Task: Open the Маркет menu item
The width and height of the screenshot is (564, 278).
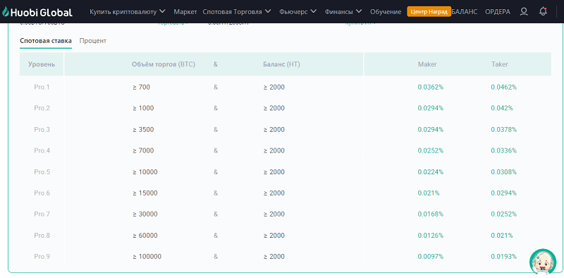Action: 185,12
